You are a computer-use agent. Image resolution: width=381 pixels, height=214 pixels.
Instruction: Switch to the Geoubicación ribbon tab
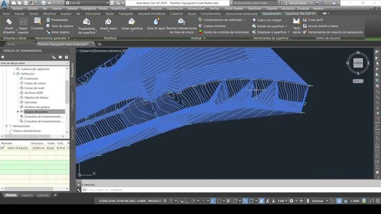pyautogui.click(x=271, y=14)
